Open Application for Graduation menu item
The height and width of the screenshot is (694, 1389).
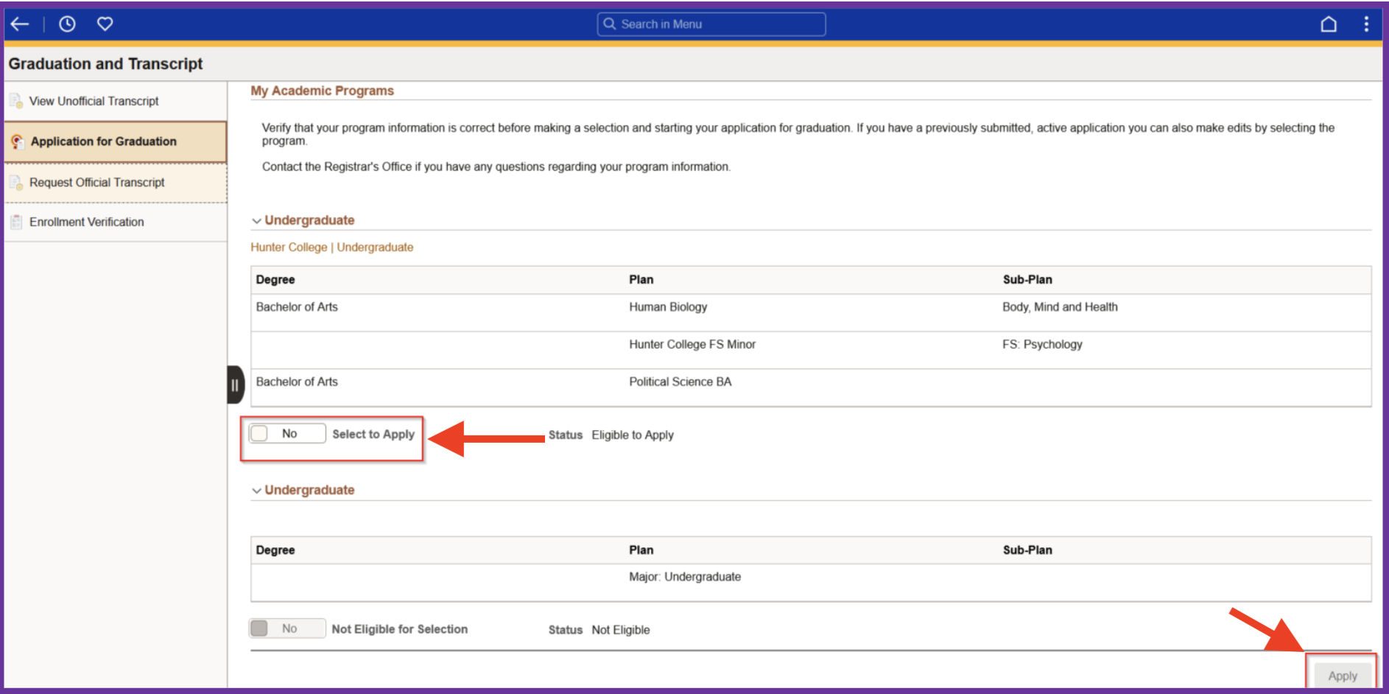104,141
